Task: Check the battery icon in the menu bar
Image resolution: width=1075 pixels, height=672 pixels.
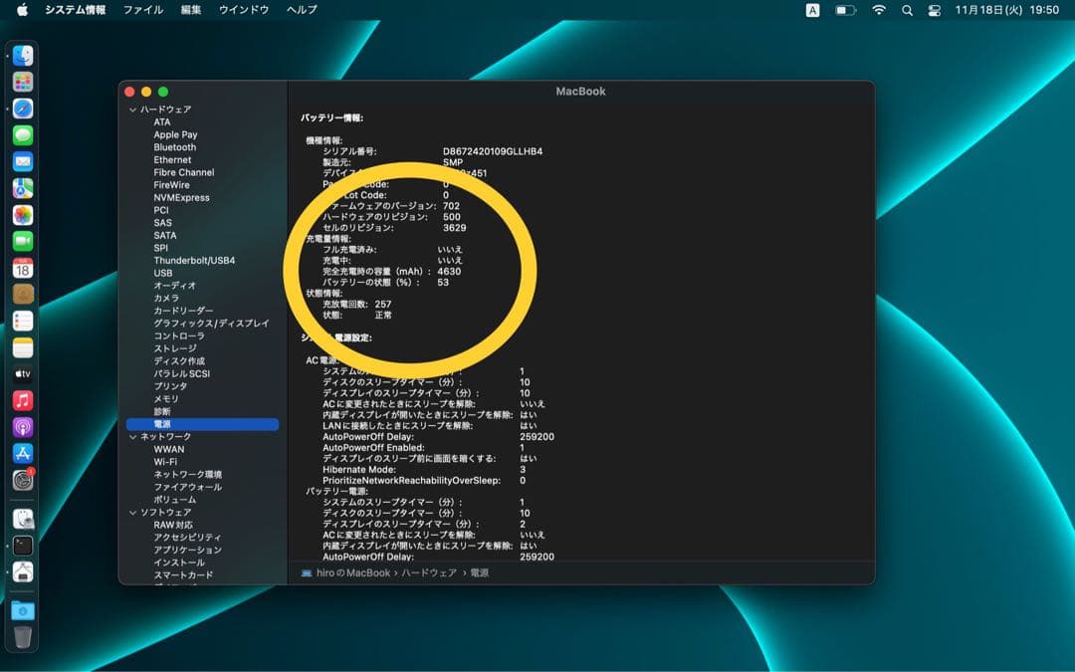Action: click(x=846, y=10)
